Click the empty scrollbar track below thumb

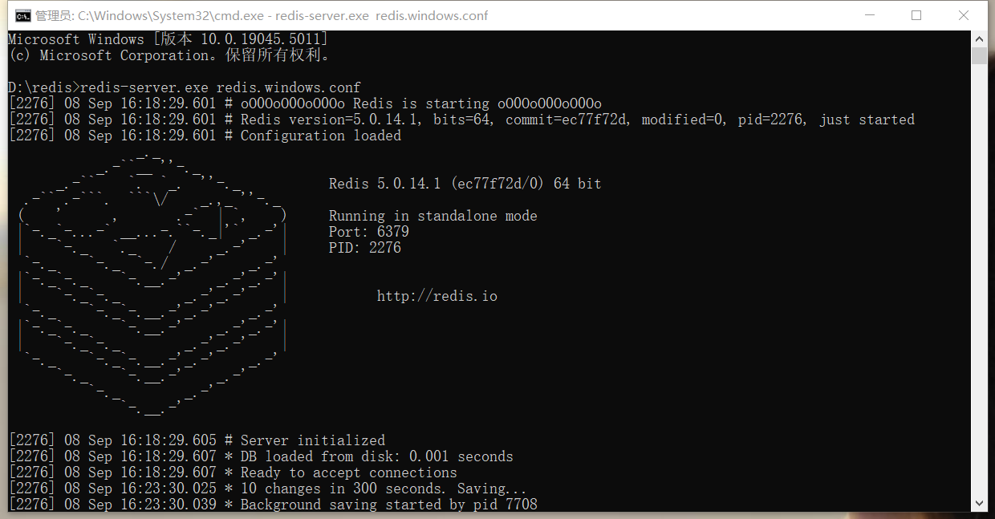(979, 281)
